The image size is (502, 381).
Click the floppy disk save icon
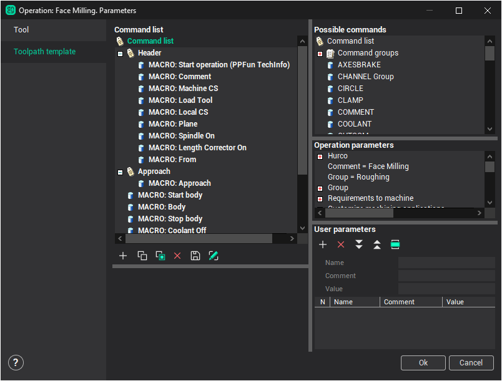pyautogui.click(x=195, y=256)
